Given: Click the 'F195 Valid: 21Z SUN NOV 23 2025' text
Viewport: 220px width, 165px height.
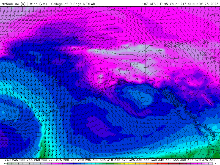Looking at the screenshot, I should point(189,4).
